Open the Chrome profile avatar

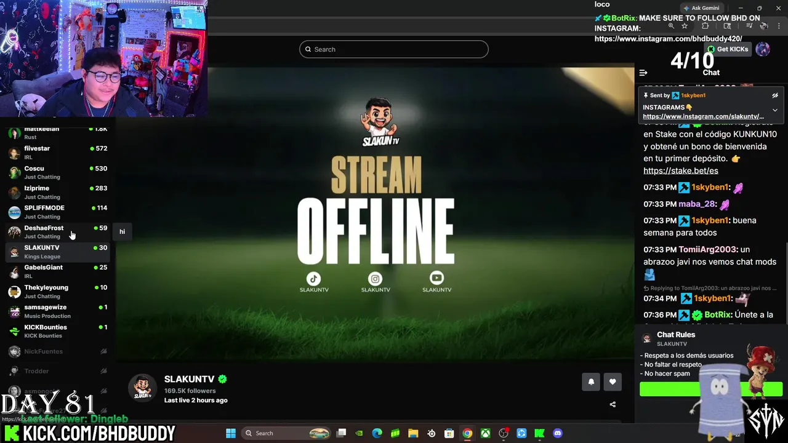click(764, 26)
